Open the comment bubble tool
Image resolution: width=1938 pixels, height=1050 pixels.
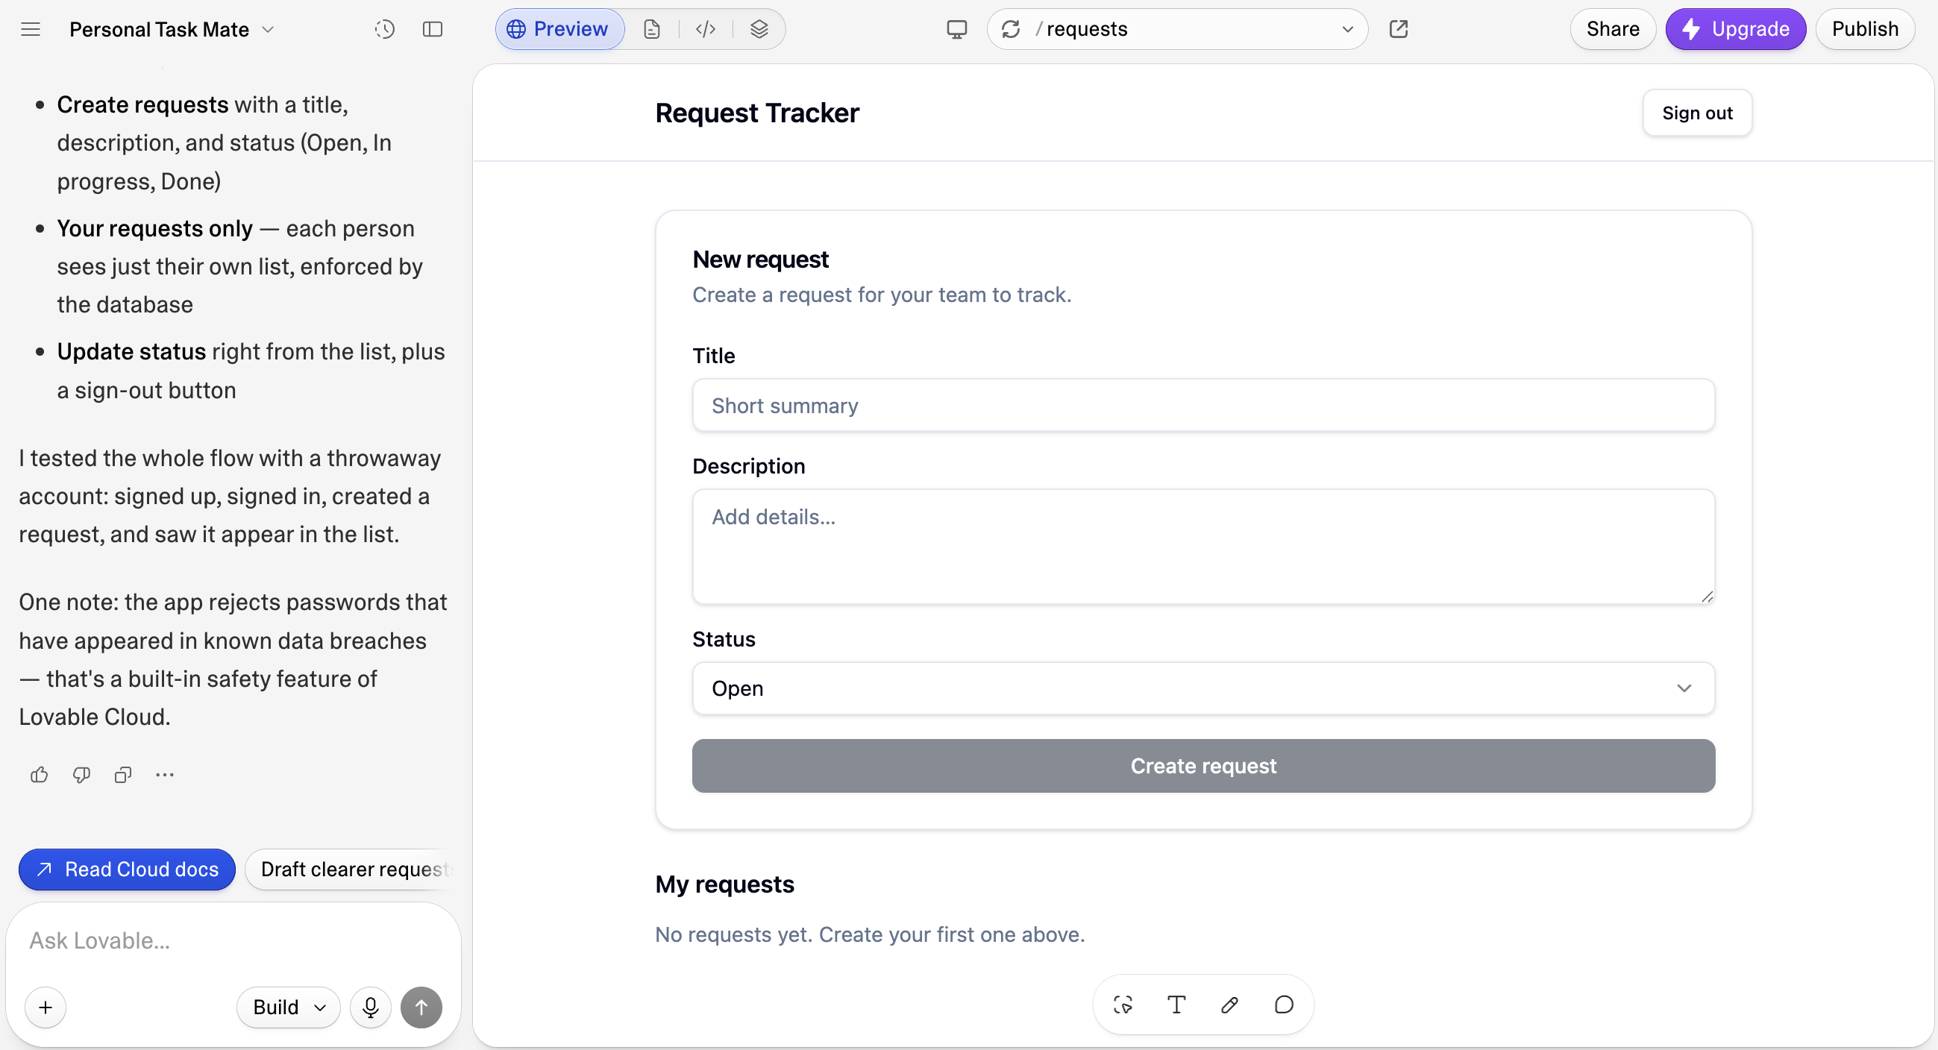pos(1284,1004)
